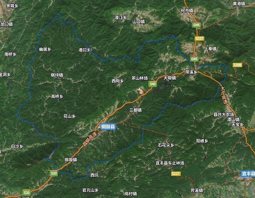Click the 铜鼓县 county label
This screenshot has height=198, width=255.
pos(108,127)
